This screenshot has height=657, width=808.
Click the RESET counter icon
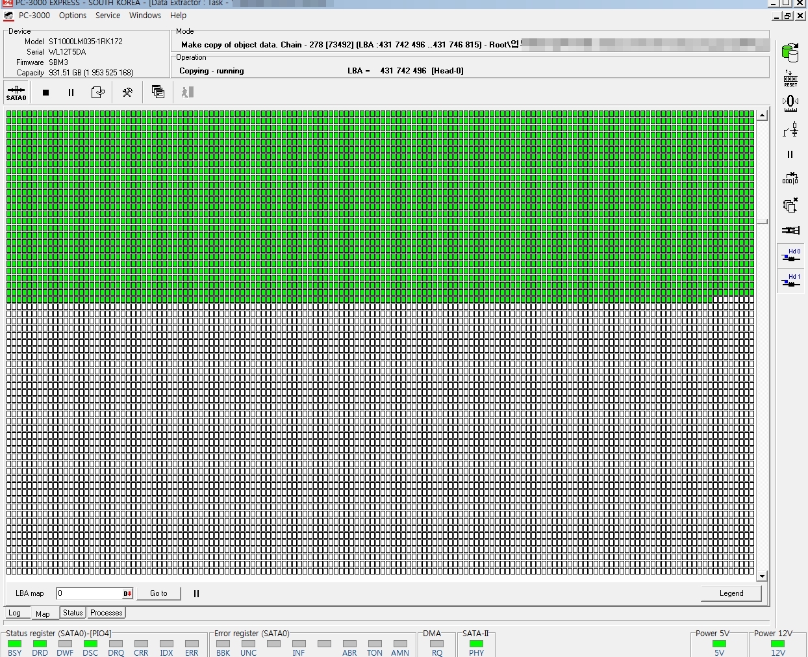point(790,79)
